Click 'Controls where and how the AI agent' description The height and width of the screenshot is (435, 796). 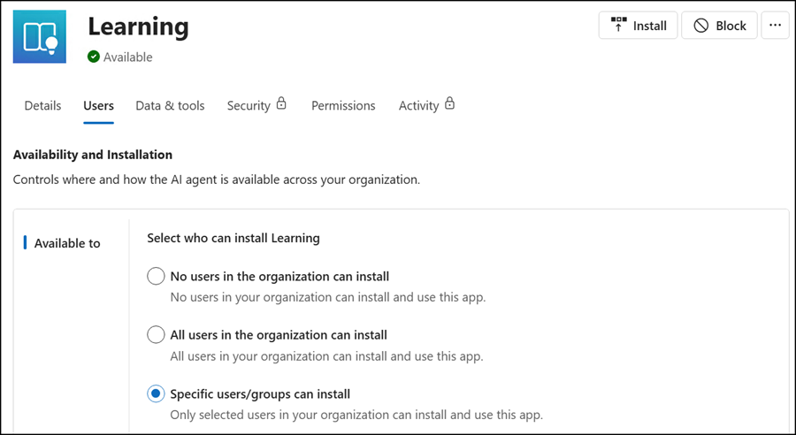[217, 179]
